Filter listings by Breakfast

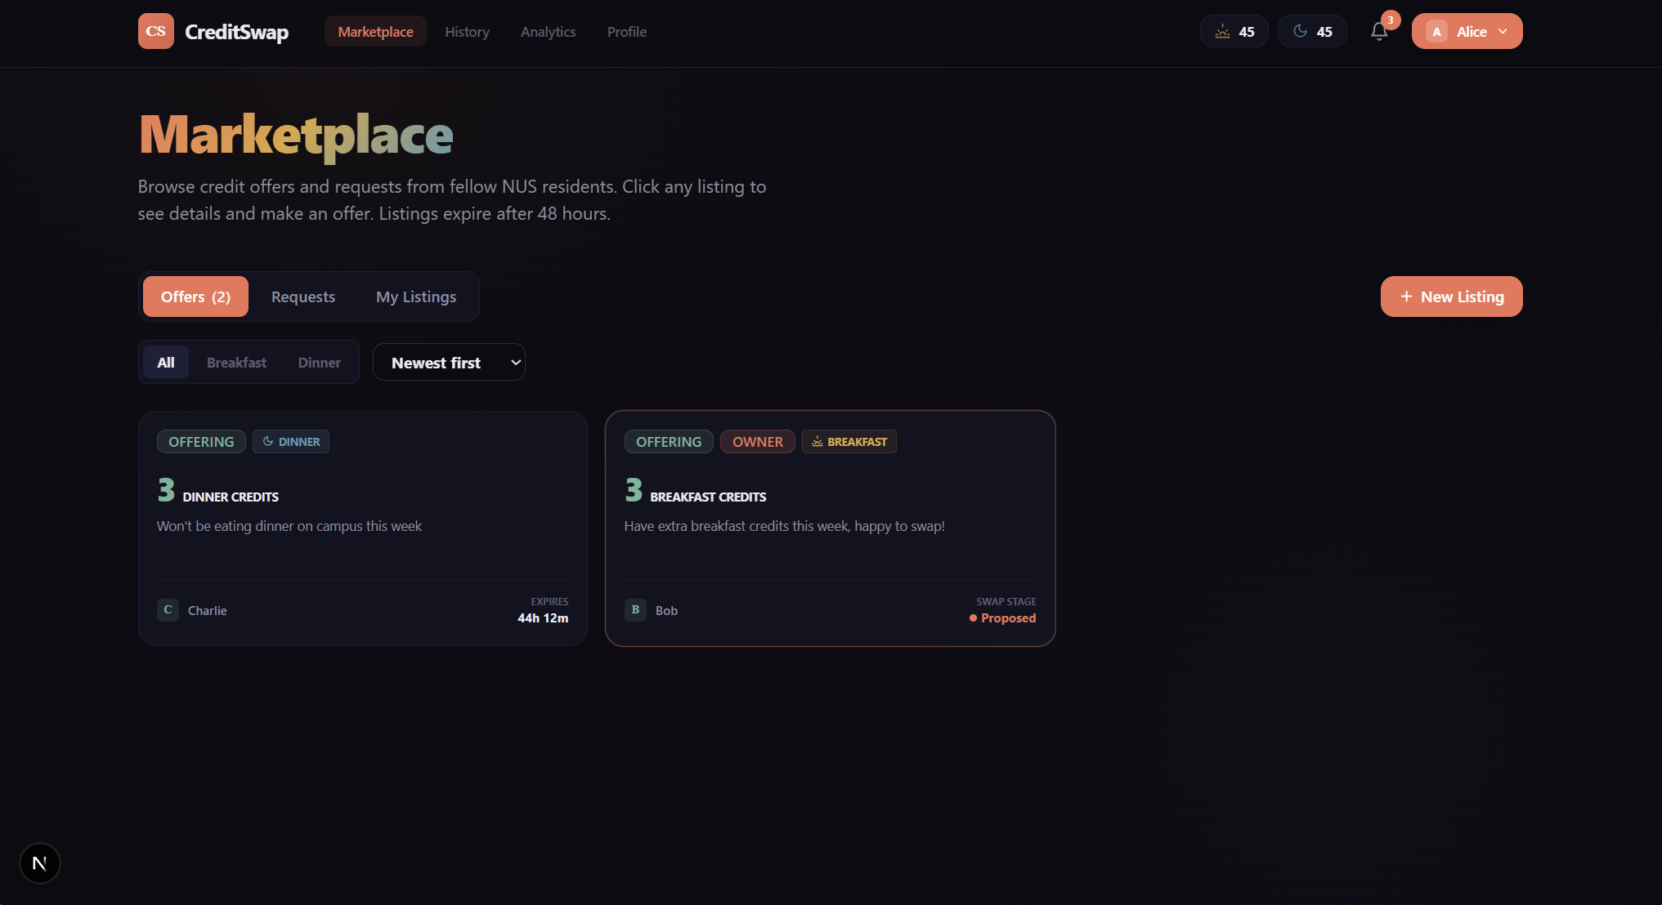(x=236, y=362)
